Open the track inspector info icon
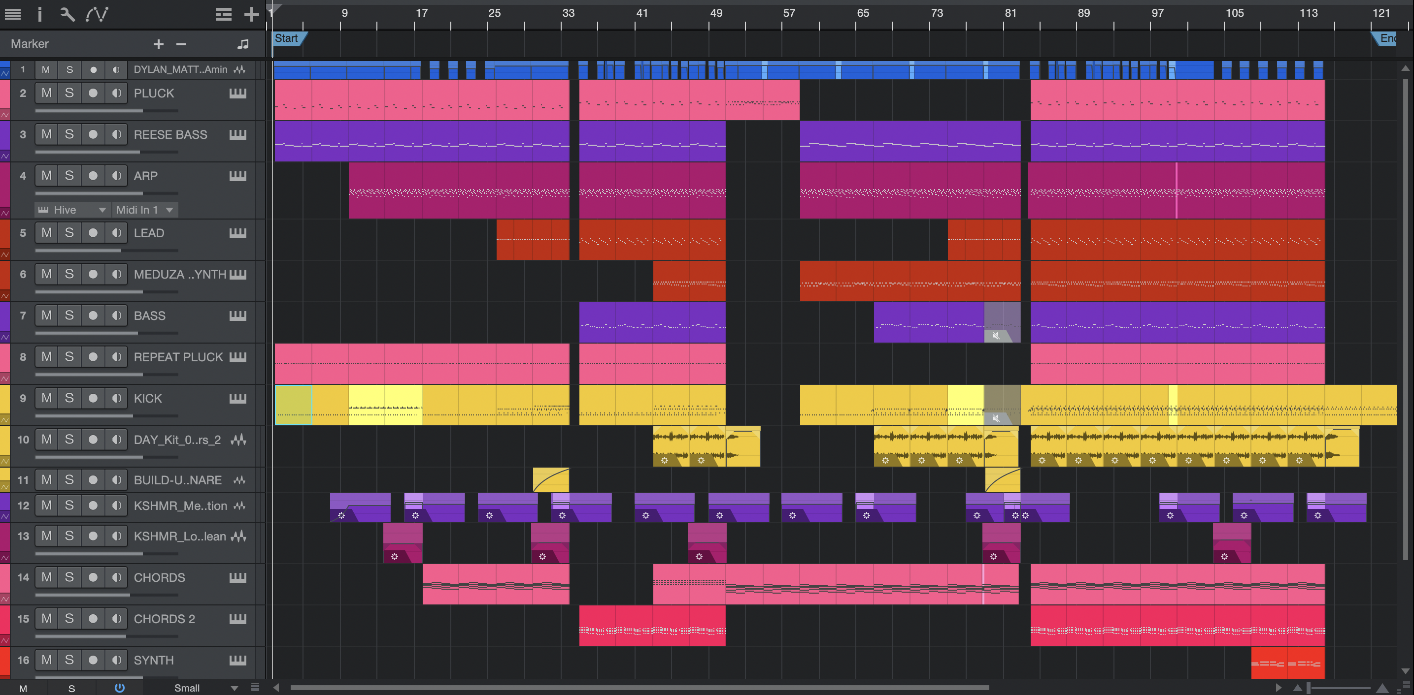The image size is (1414, 695). pyautogui.click(x=39, y=14)
